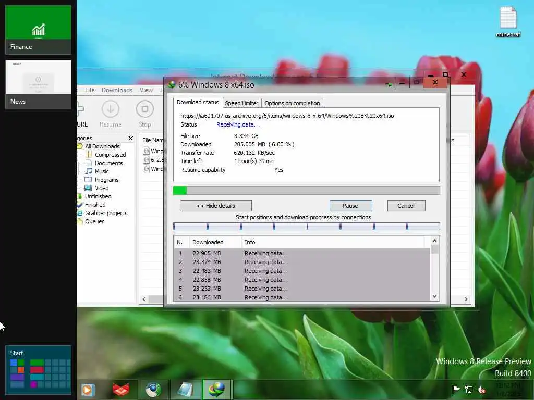Select the Unfinished category
The image size is (534, 400).
point(98,196)
